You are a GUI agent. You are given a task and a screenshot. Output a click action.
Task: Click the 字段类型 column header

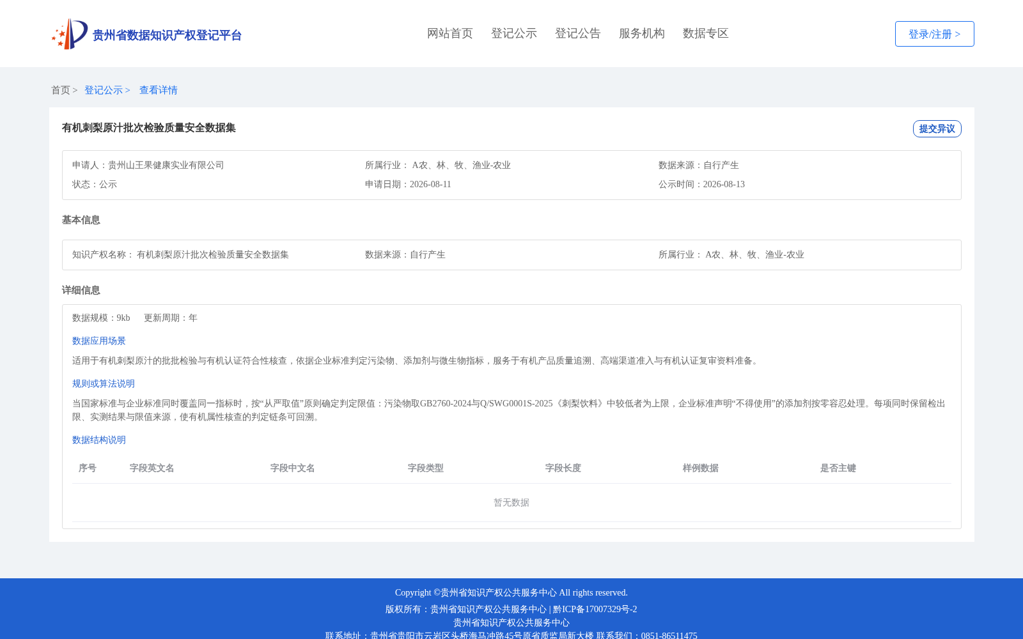click(x=426, y=468)
